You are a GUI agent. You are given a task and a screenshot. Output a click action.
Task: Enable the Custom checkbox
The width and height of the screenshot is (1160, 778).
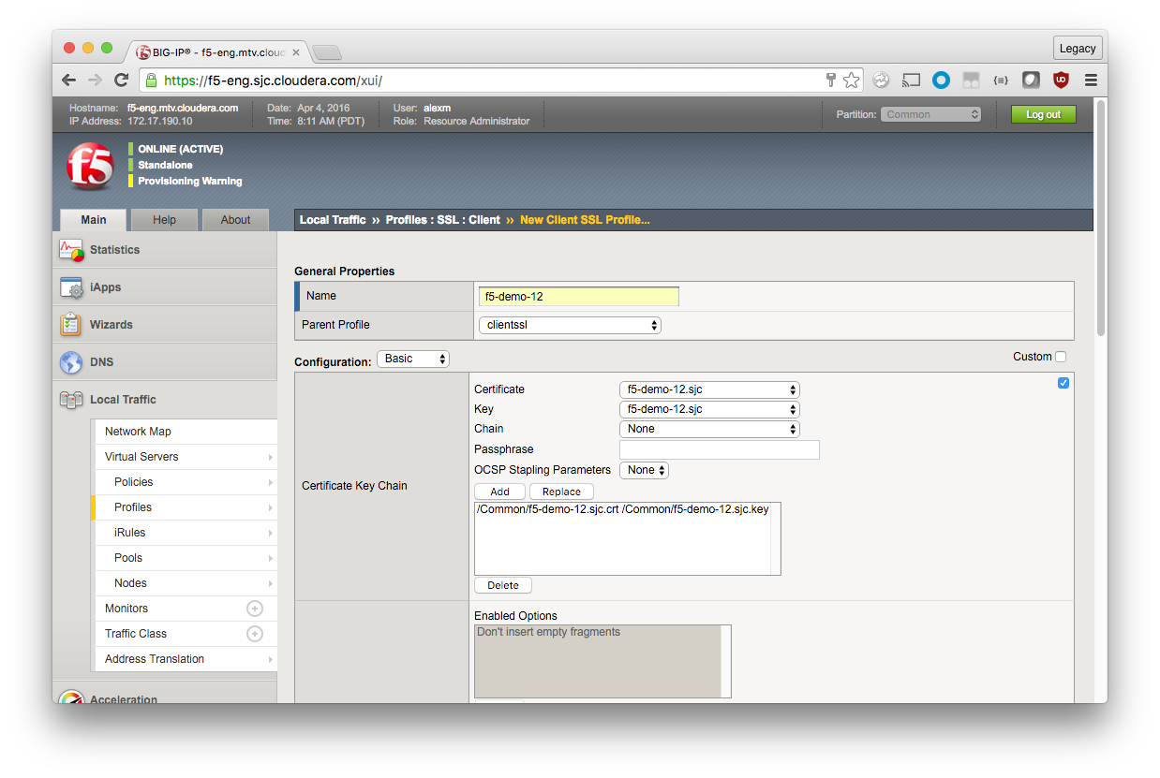[1061, 357]
